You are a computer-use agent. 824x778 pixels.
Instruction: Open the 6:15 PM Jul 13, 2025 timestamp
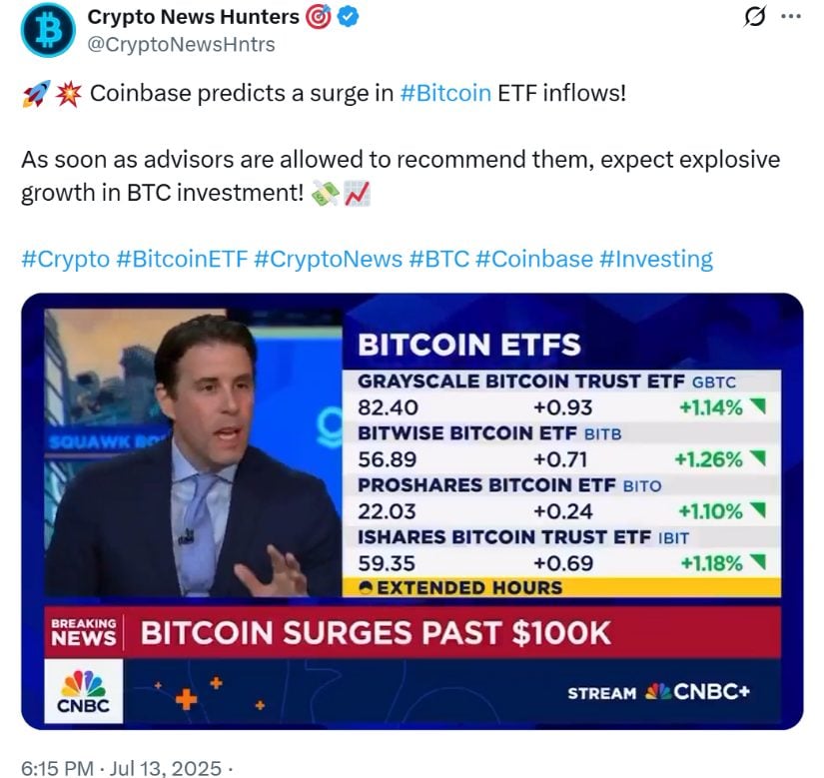pyautogui.click(x=121, y=768)
